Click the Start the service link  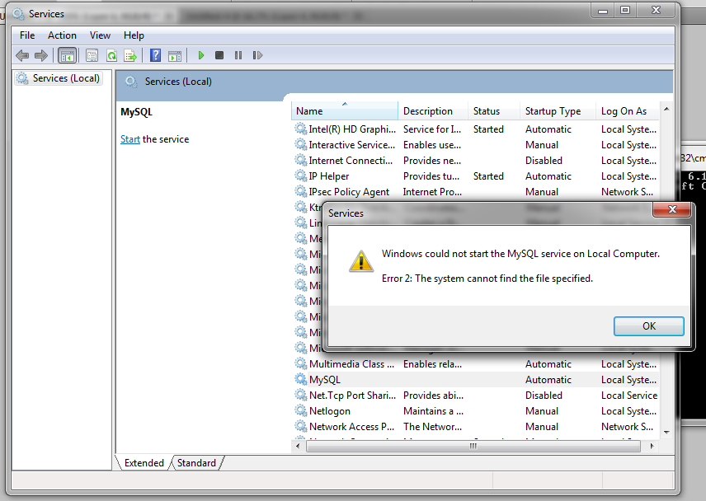coord(129,138)
